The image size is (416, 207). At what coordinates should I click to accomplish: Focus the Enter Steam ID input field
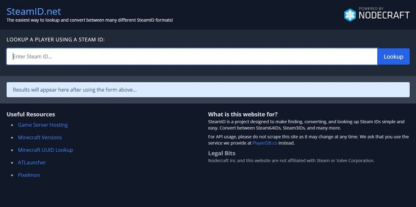tap(192, 56)
